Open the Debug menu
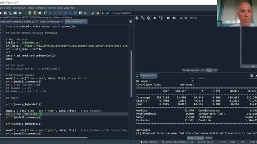This screenshot has width=257, height=144. (x=31, y=8)
